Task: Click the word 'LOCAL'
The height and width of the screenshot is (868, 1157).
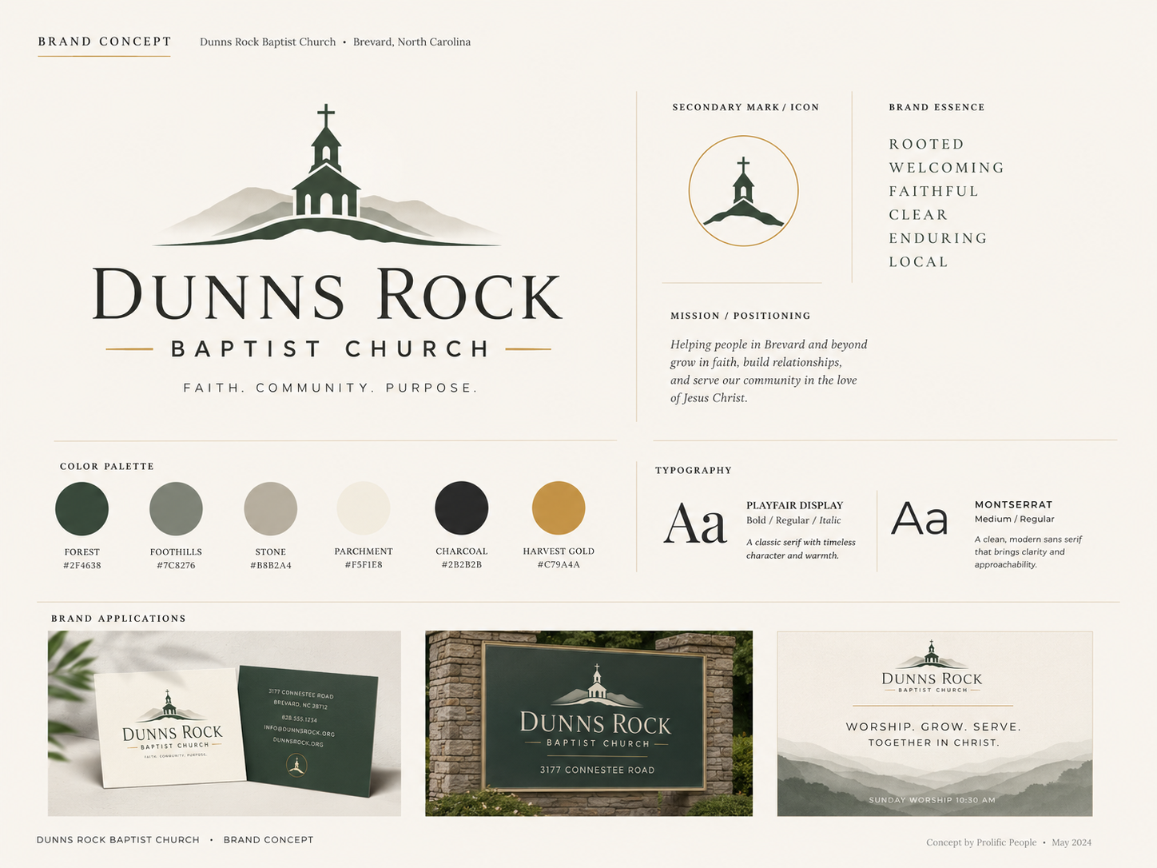Action: [918, 262]
